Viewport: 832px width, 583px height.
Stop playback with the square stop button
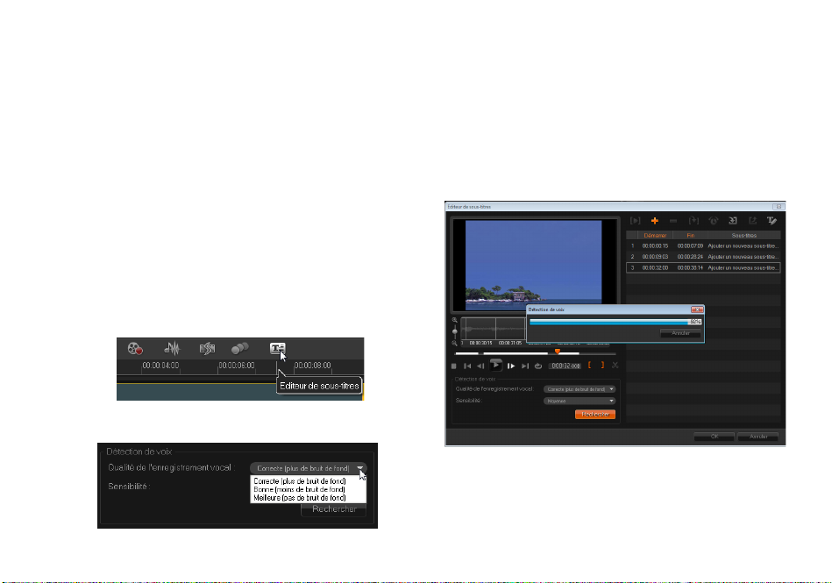453,366
